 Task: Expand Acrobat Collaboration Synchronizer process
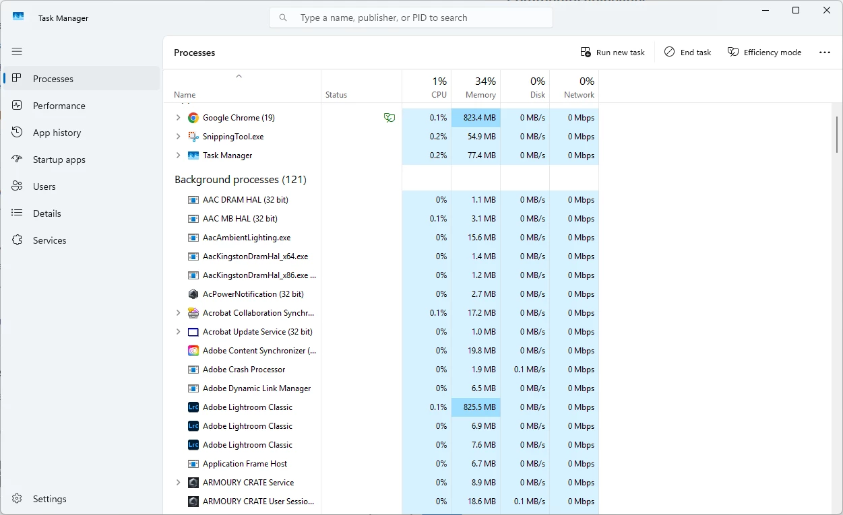click(x=178, y=313)
